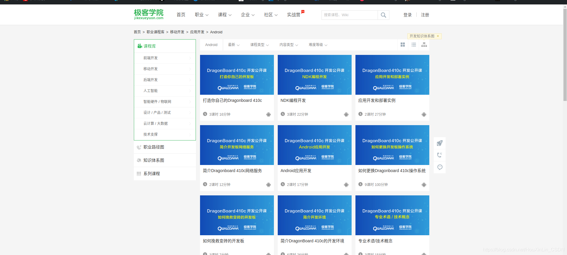Screen dimensions: 567x255
Task: Open thumbnail for 简介开发环境 course
Action: point(314,215)
